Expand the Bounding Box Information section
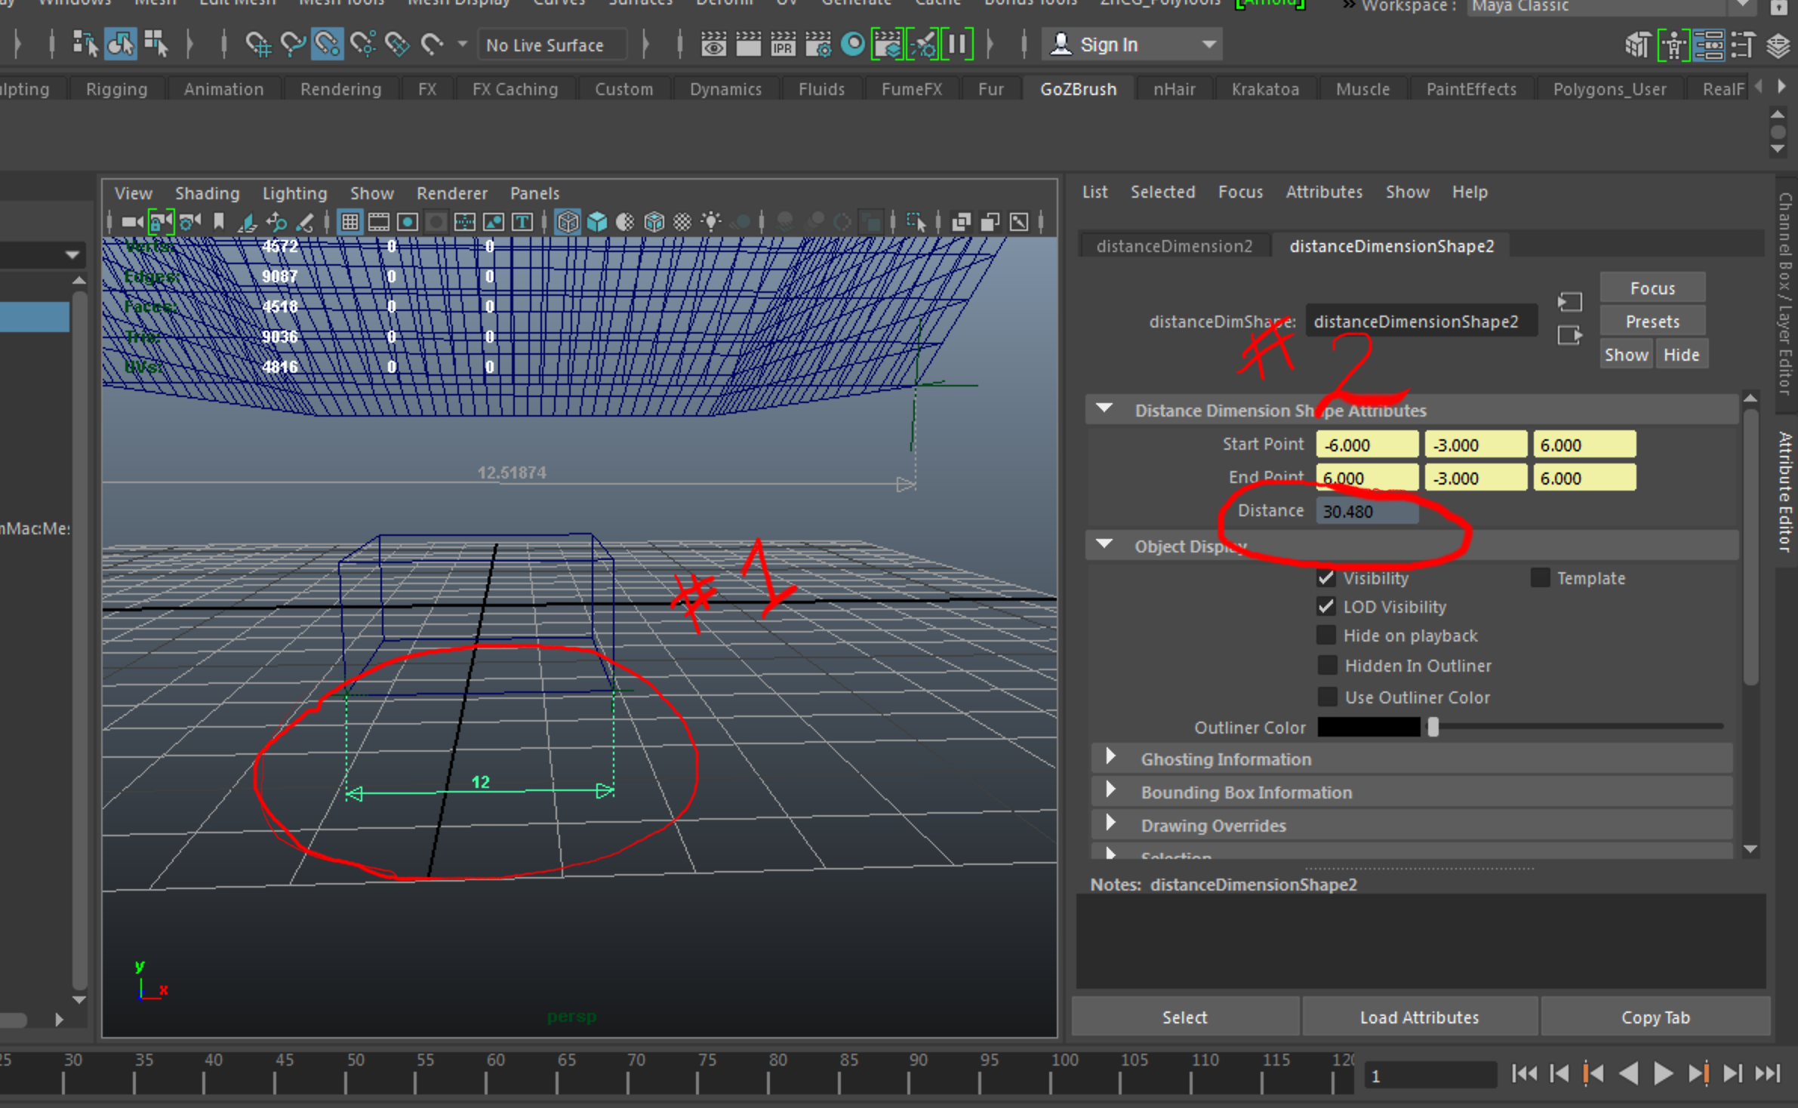The height and width of the screenshot is (1108, 1798). pyautogui.click(x=1110, y=792)
